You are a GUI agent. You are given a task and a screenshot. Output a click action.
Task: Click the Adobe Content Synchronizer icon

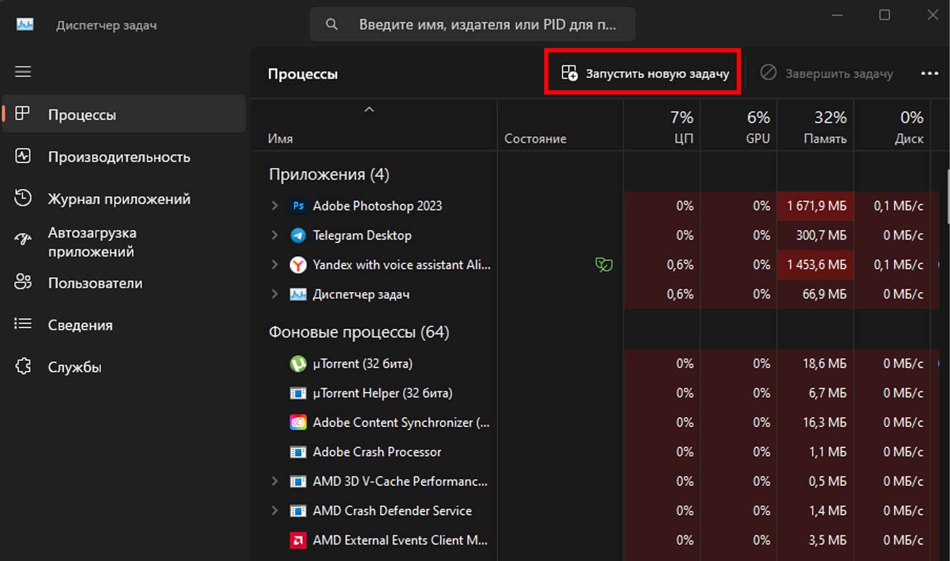pyautogui.click(x=298, y=422)
